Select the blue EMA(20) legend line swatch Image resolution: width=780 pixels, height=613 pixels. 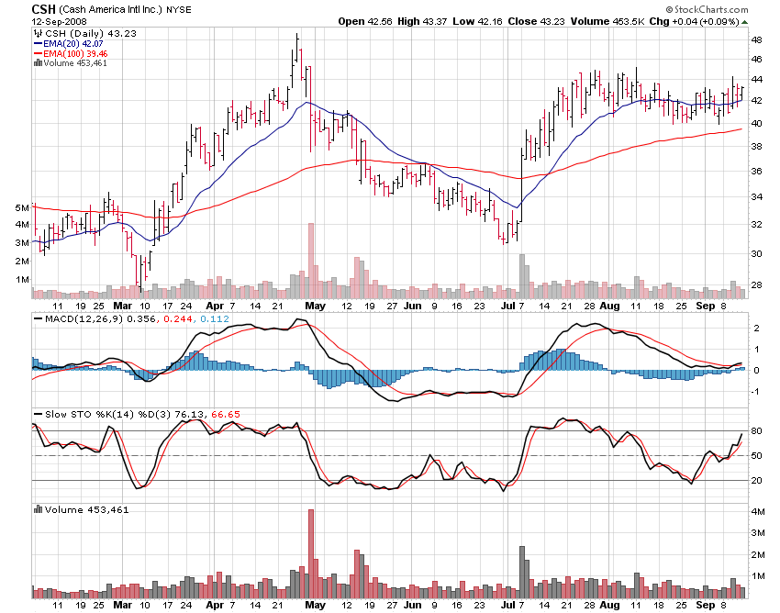tap(39, 42)
